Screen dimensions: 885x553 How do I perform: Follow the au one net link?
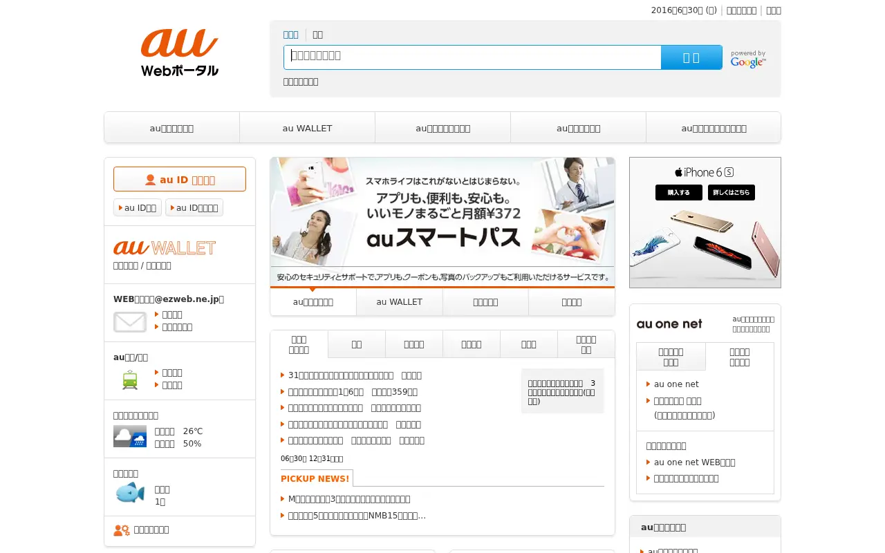676,384
